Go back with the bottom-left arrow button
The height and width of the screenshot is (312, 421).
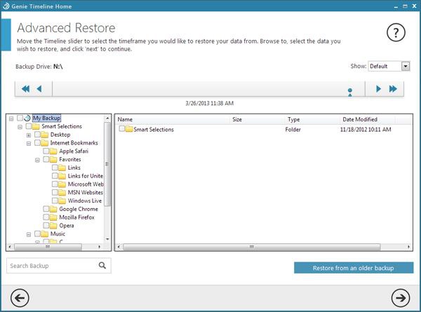(20, 297)
